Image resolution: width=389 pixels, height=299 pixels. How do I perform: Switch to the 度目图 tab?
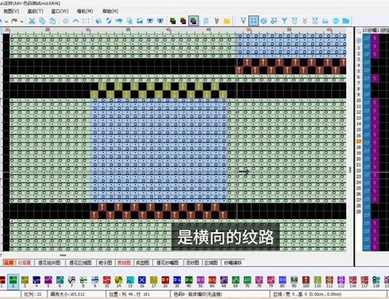click(x=124, y=262)
